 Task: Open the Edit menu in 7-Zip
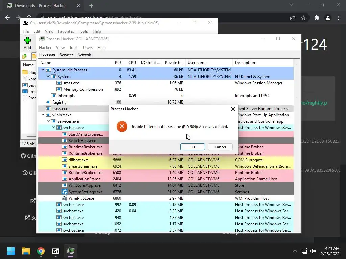(36, 31)
